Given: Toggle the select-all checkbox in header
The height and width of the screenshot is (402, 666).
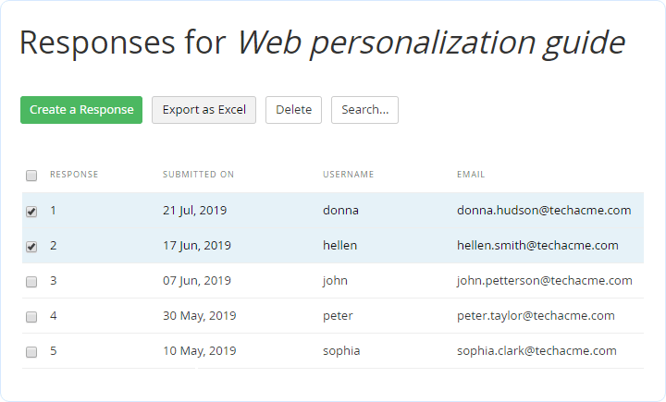Looking at the screenshot, I should coord(31,176).
